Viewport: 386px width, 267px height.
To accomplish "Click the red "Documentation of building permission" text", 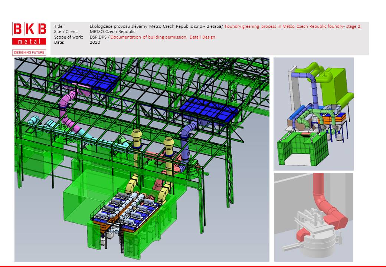I will coord(148,37).
